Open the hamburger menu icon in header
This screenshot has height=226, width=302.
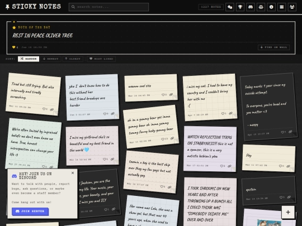(x=281, y=7)
